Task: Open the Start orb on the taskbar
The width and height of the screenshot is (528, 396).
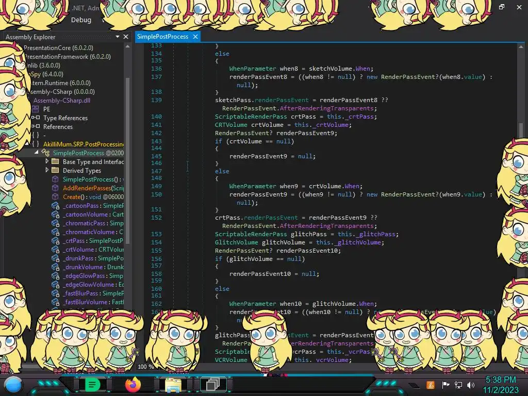Action: coord(13,385)
